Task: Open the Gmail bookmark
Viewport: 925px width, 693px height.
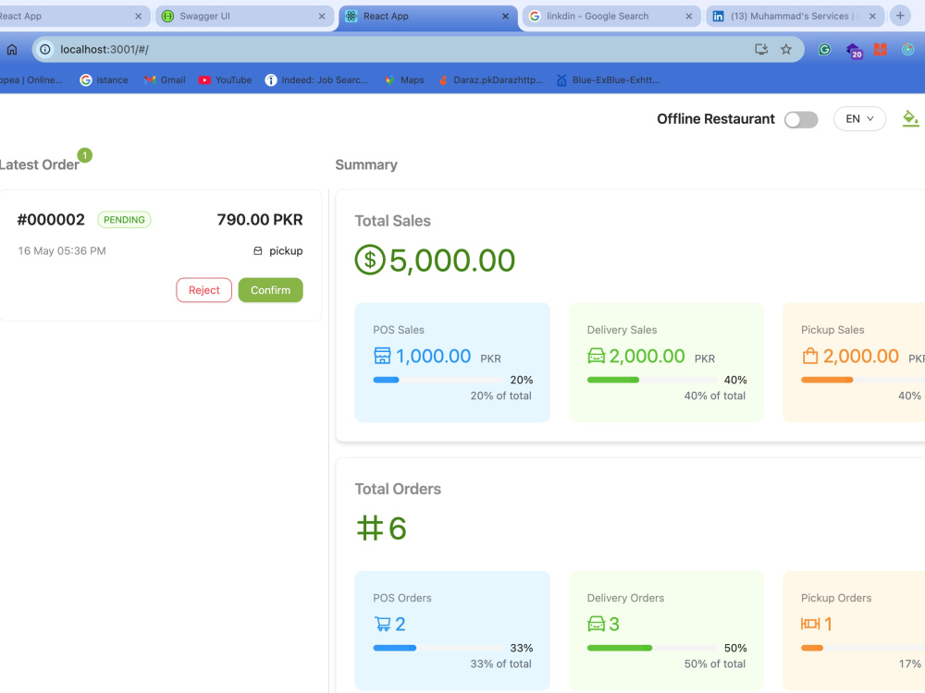Action: point(165,80)
